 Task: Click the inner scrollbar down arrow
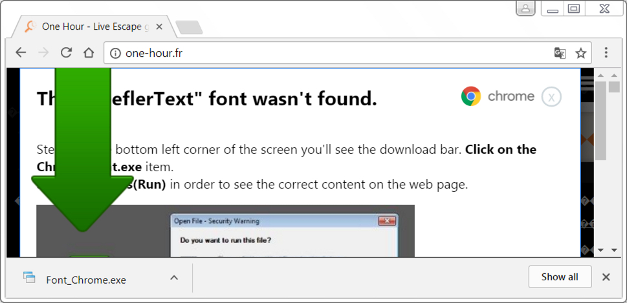(600, 250)
